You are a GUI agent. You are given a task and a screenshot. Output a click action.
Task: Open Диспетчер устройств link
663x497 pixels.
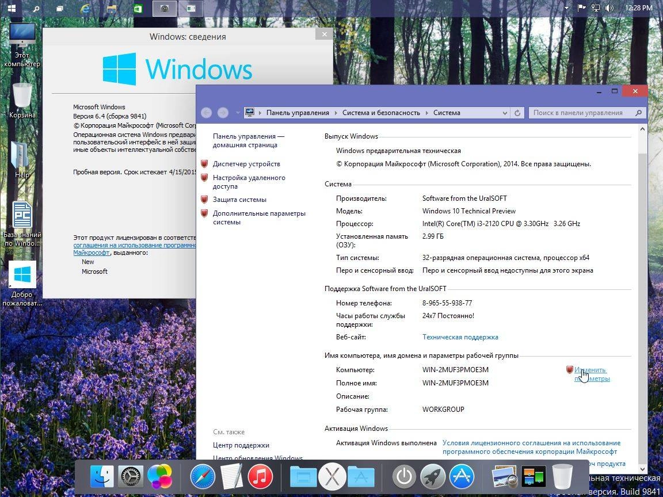click(x=246, y=164)
